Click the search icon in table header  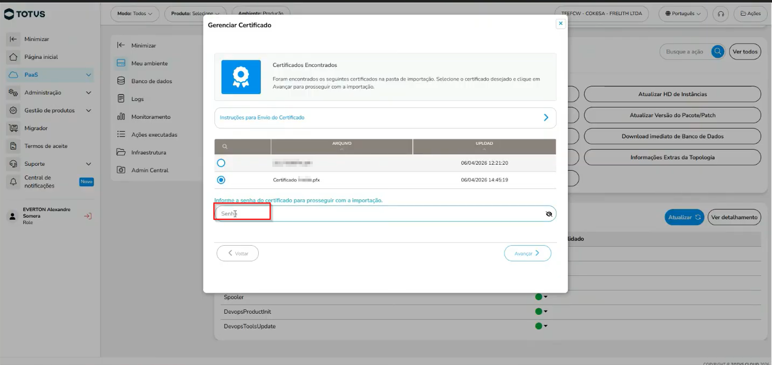[225, 146]
